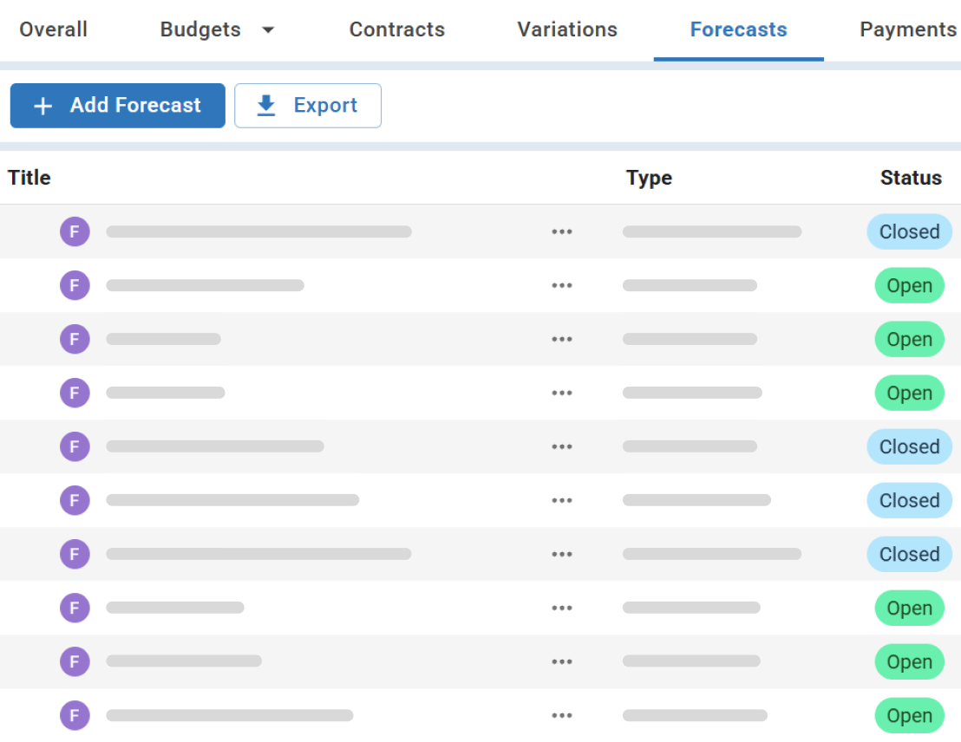The height and width of the screenshot is (742, 961).
Task: Open the ellipsis options menu on the second row
Action: point(562,285)
